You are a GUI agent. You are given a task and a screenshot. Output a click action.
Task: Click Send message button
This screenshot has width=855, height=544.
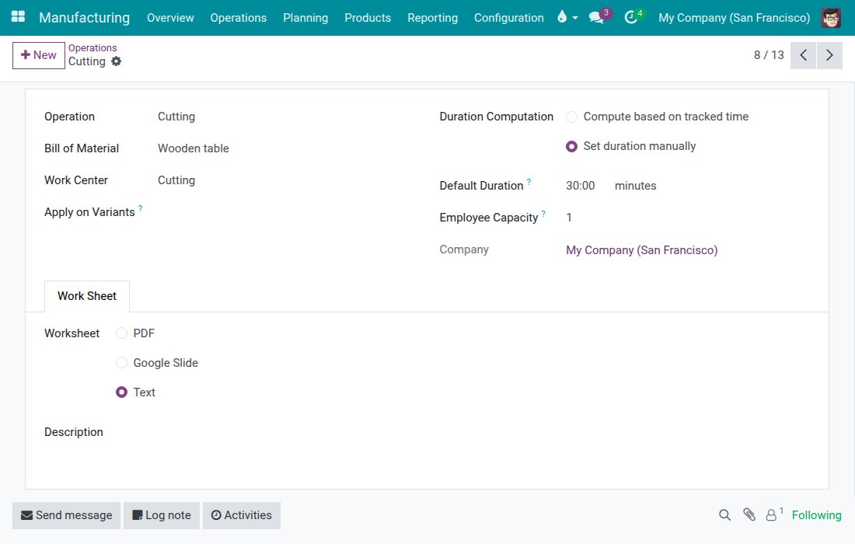(x=67, y=515)
